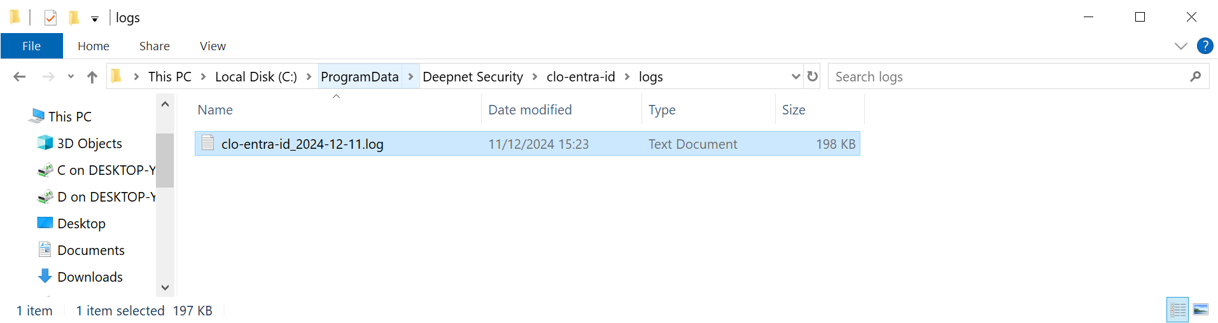The width and height of the screenshot is (1218, 323).
Task: Expand the ribbon with the chevron
Action: (x=1181, y=46)
